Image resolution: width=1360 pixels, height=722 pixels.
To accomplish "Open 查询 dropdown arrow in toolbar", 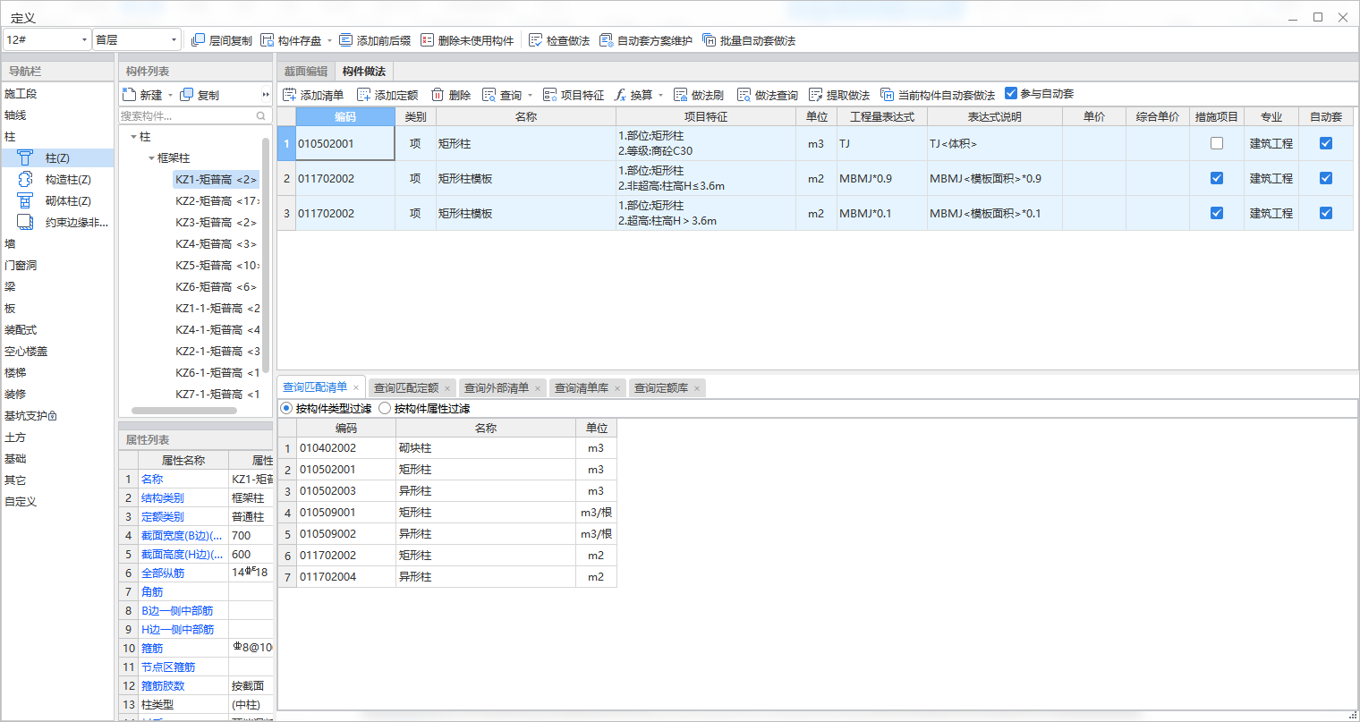I will click(530, 95).
